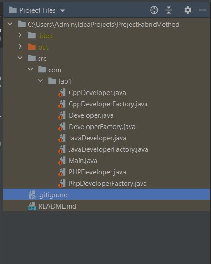This screenshot has height=264, width=211.
Task: Click the orange out folder icon
Action: (x=32, y=47)
